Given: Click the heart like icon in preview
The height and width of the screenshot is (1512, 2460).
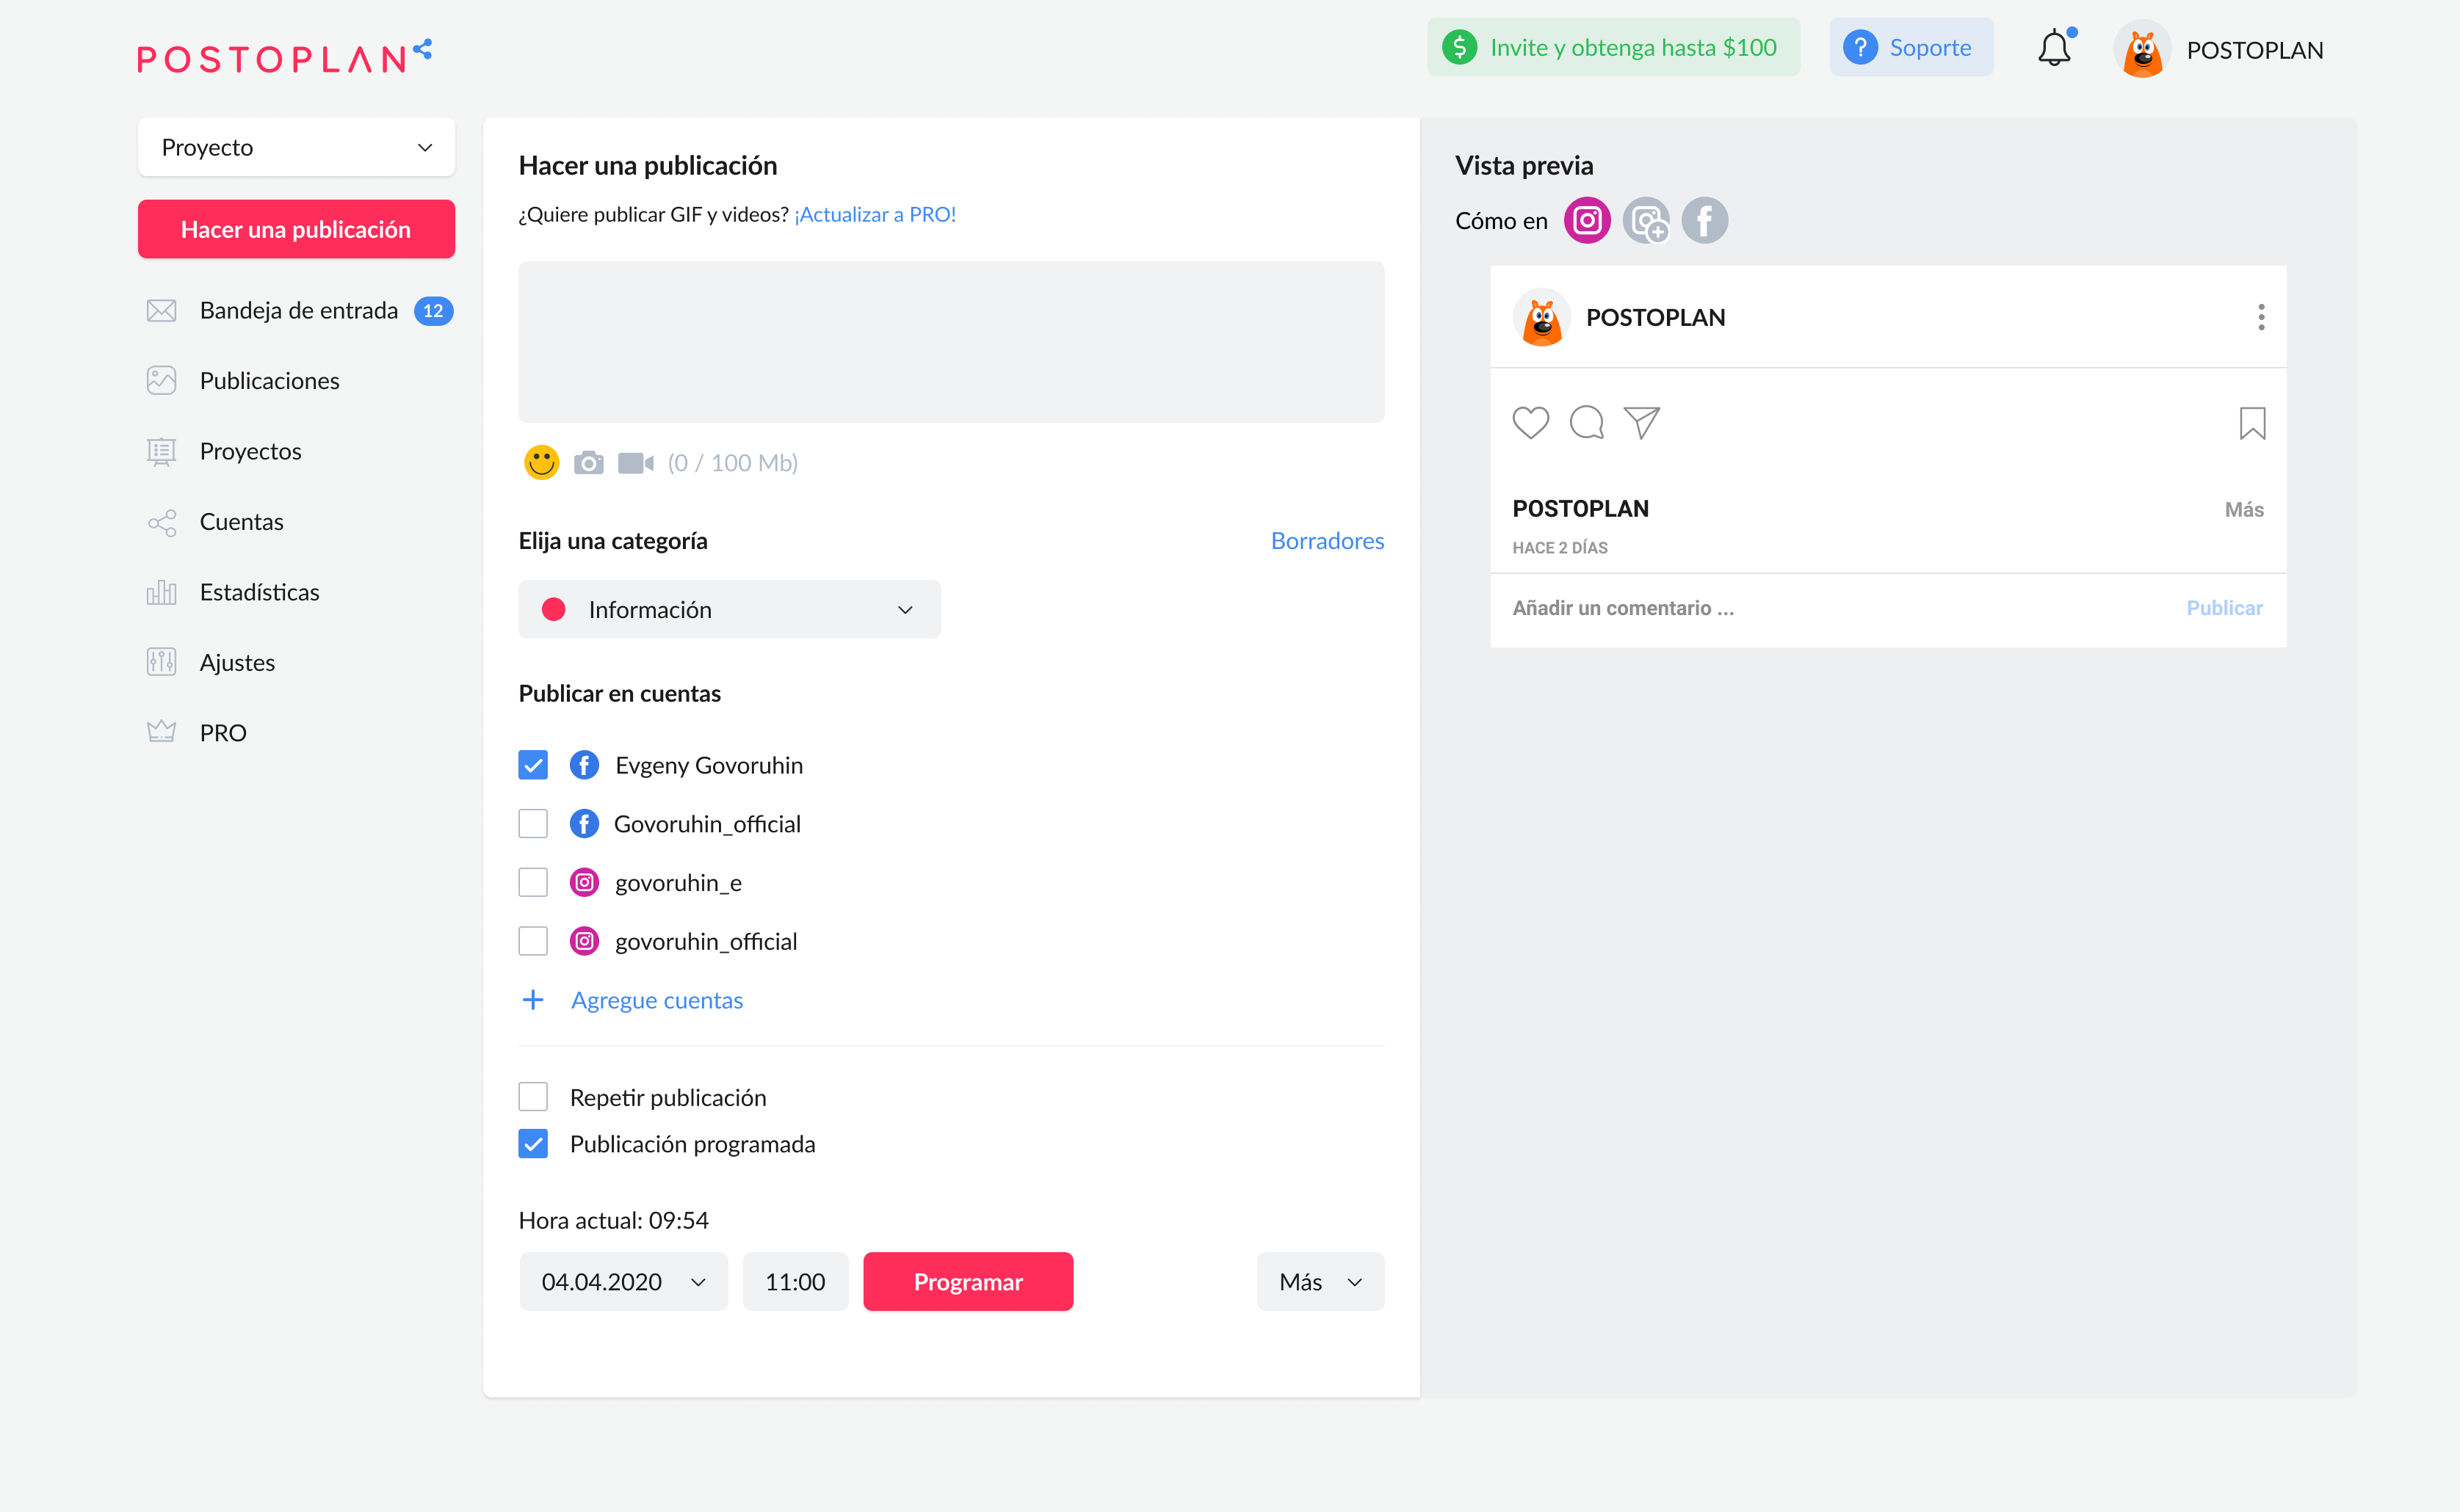Looking at the screenshot, I should pos(1530,422).
